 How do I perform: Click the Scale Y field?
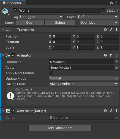(85, 47)
